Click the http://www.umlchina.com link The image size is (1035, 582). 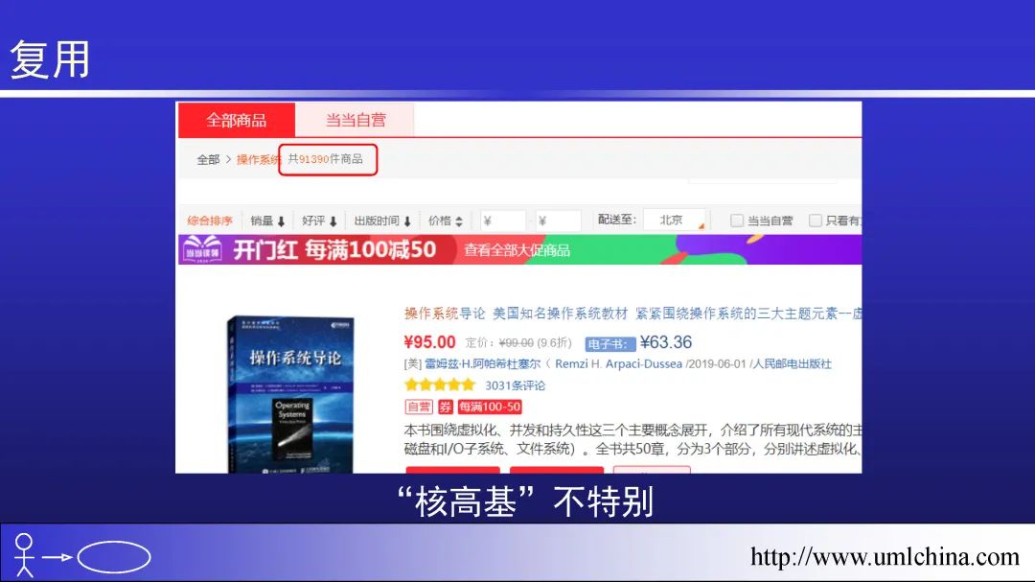pos(885,556)
